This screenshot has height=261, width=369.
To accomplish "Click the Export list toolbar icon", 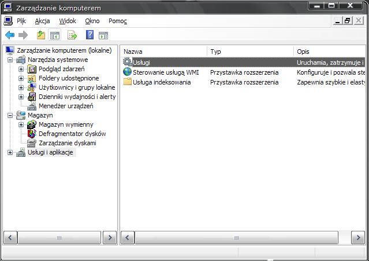I will [x=72, y=35].
